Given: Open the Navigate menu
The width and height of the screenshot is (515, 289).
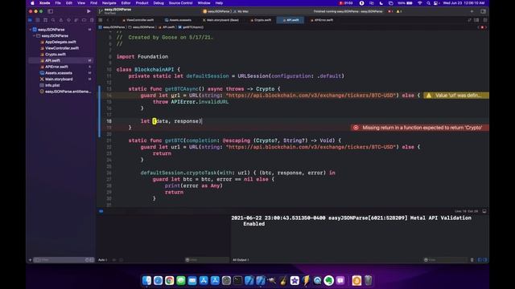Looking at the screenshot, I should pyautogui.click(x=109, y=3).
